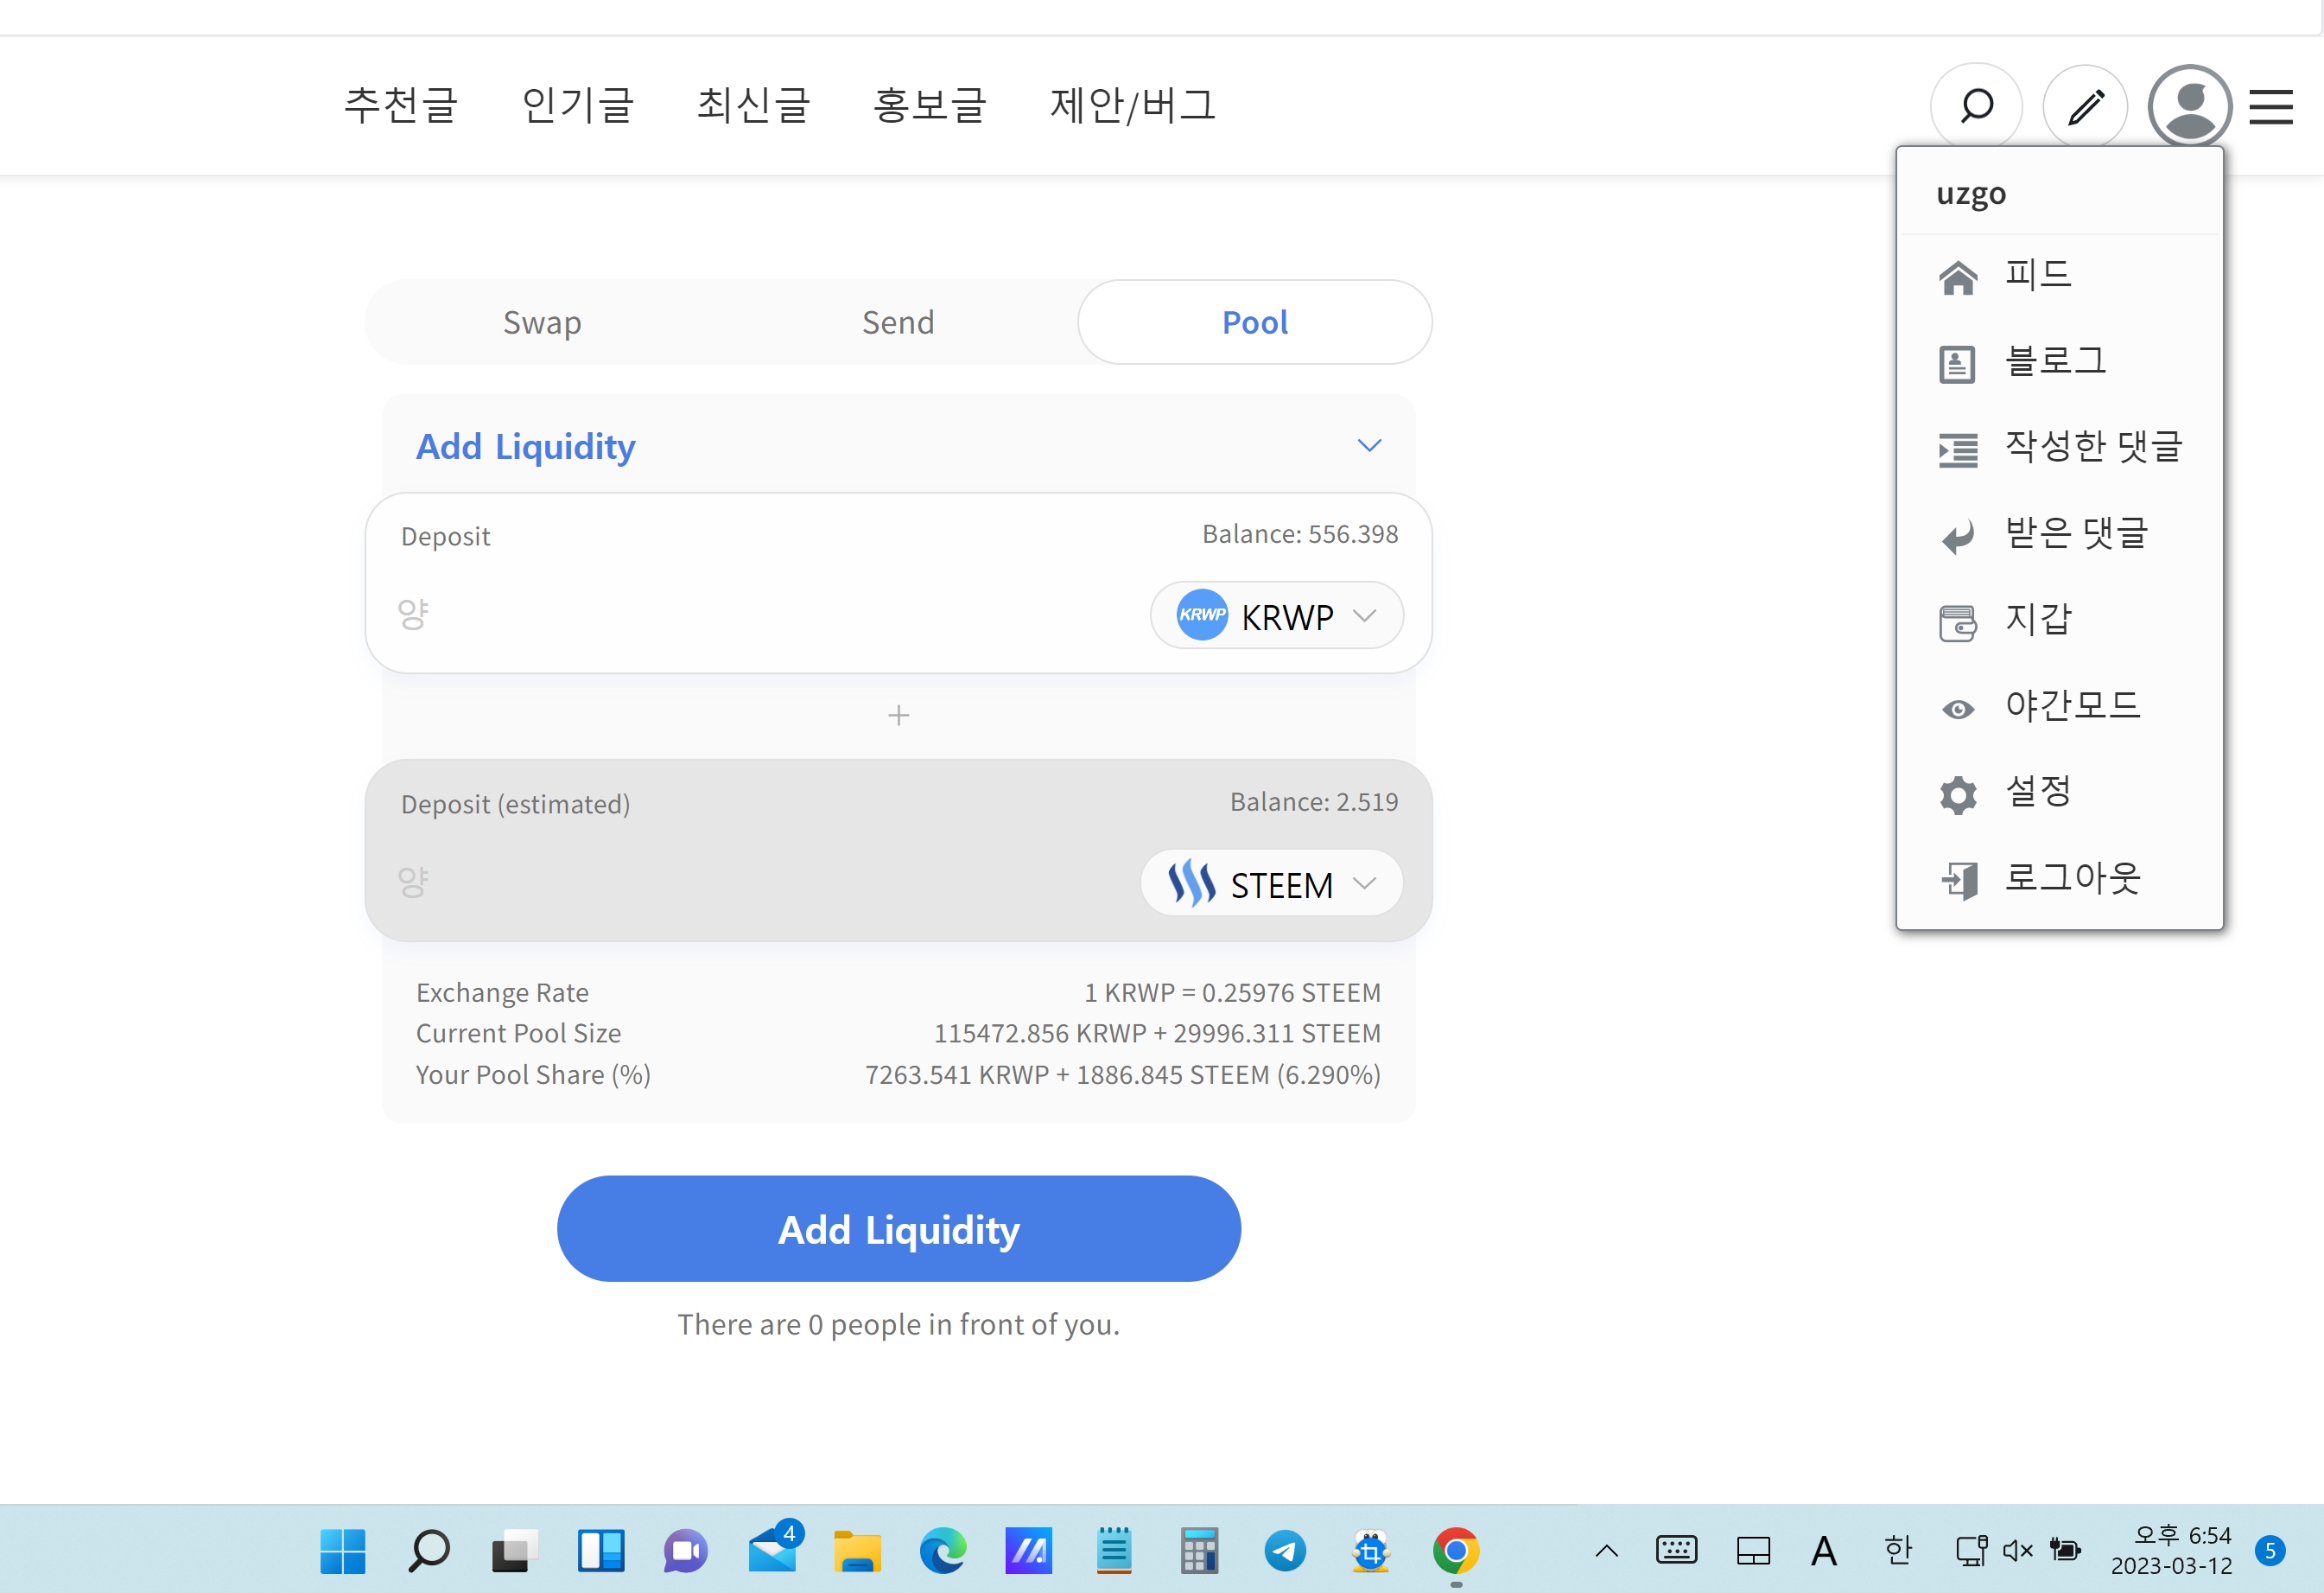The height and width of the screenshot is (1593, 2324).
Task: Open 받은 댓글 received comments
Action: tap(2074, 534)
